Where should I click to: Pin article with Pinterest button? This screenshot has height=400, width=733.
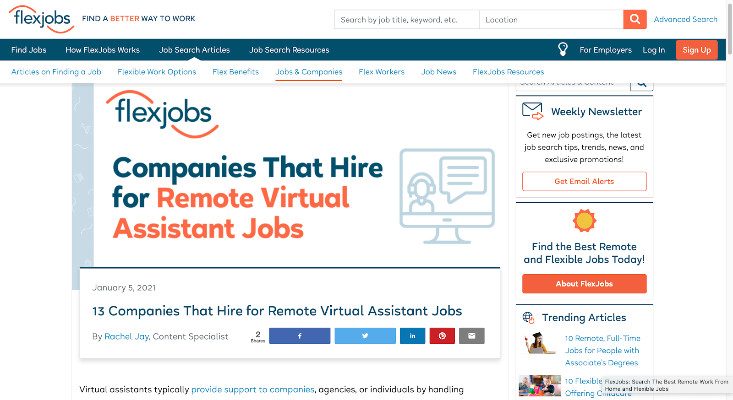point(442,336)
